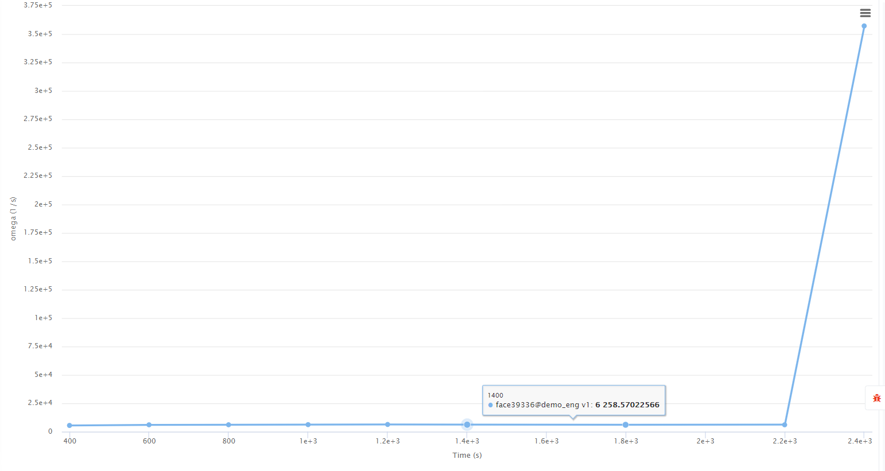
Task: Select the data marker at 1.8e+3 seconds
Action: pyautogui.click(x=626, y=425)
